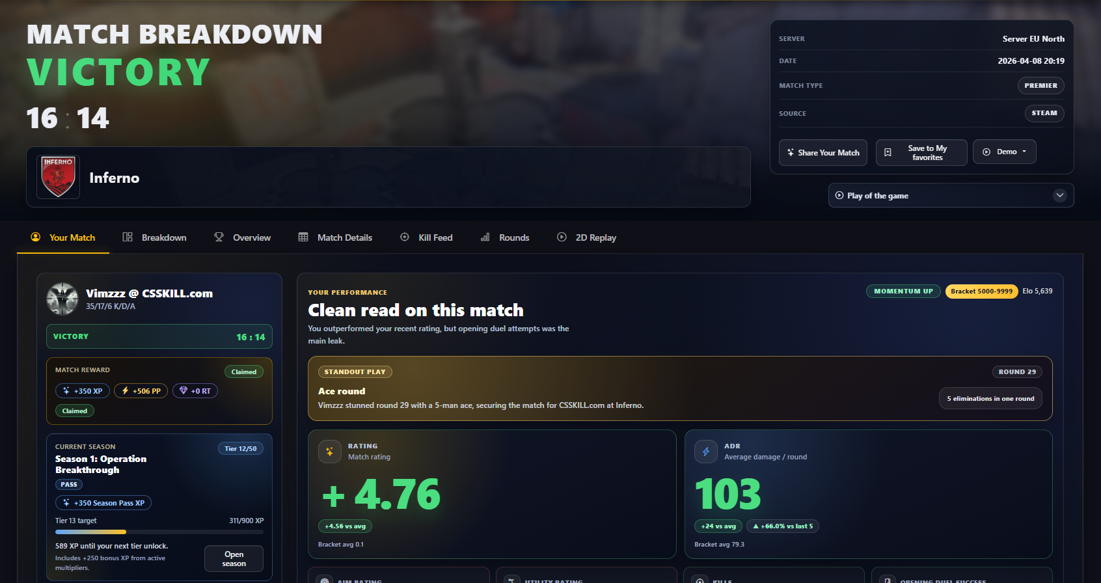Click the + 4.76 match rating value

coord(381,494)
